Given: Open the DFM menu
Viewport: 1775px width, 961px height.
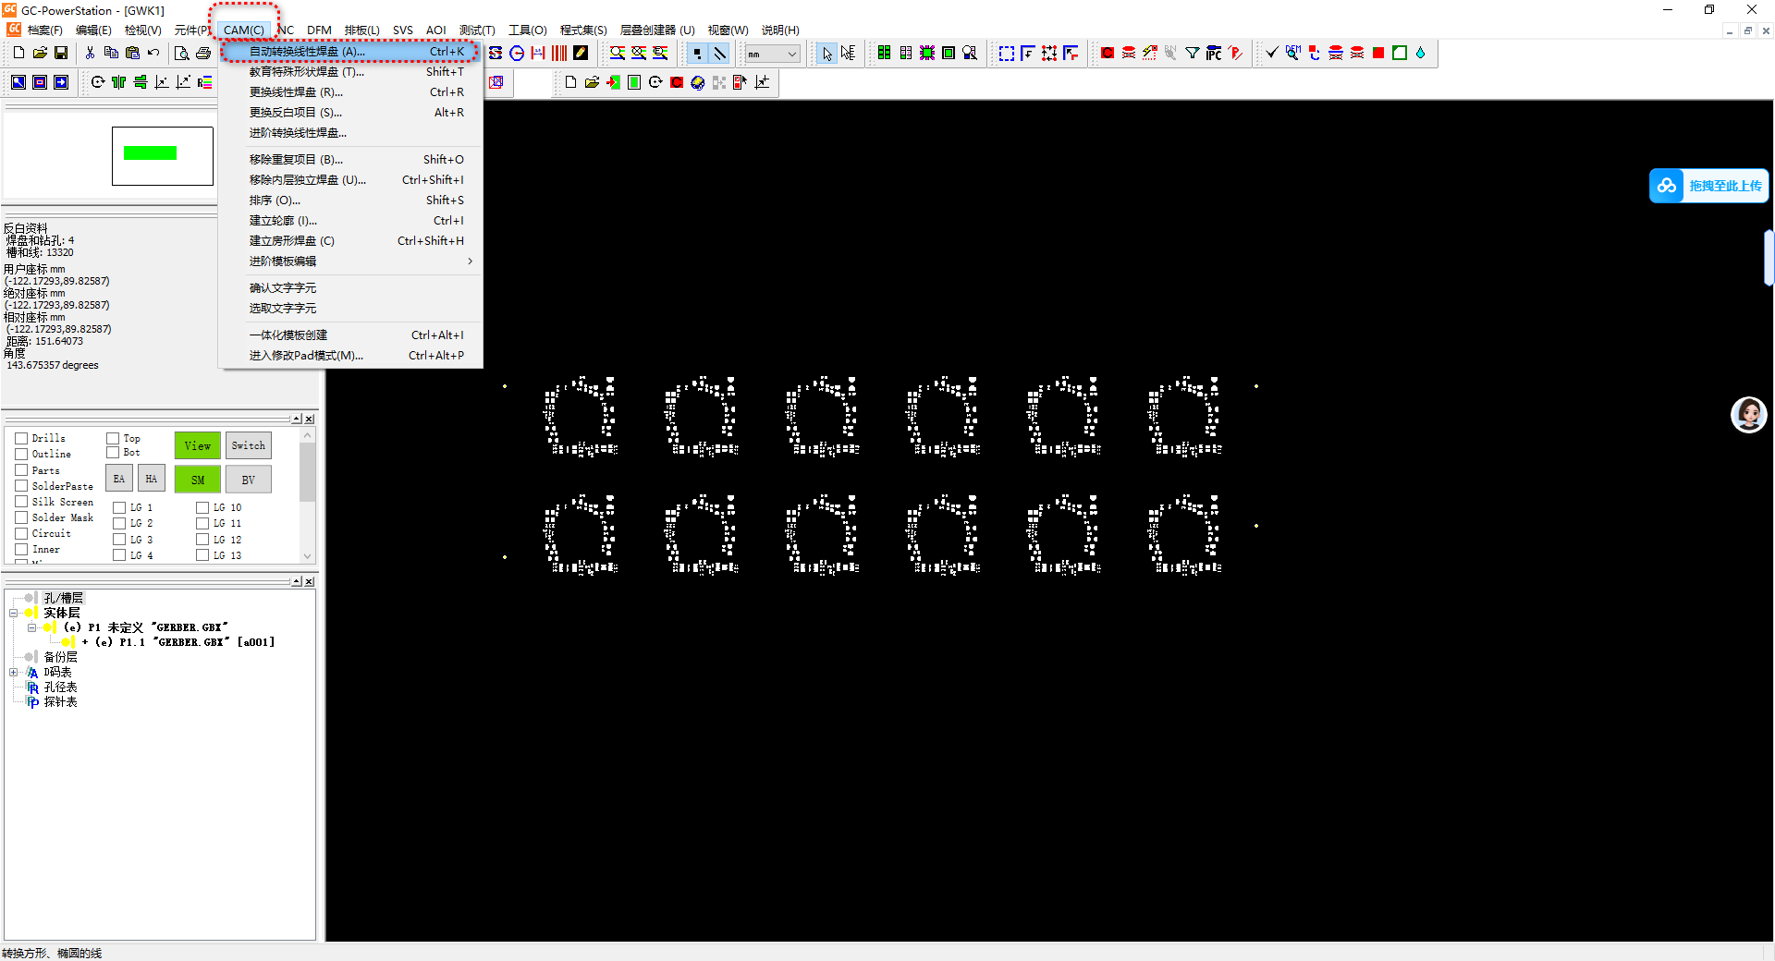Looking at the screenshot, I should (x=319, y=30).
